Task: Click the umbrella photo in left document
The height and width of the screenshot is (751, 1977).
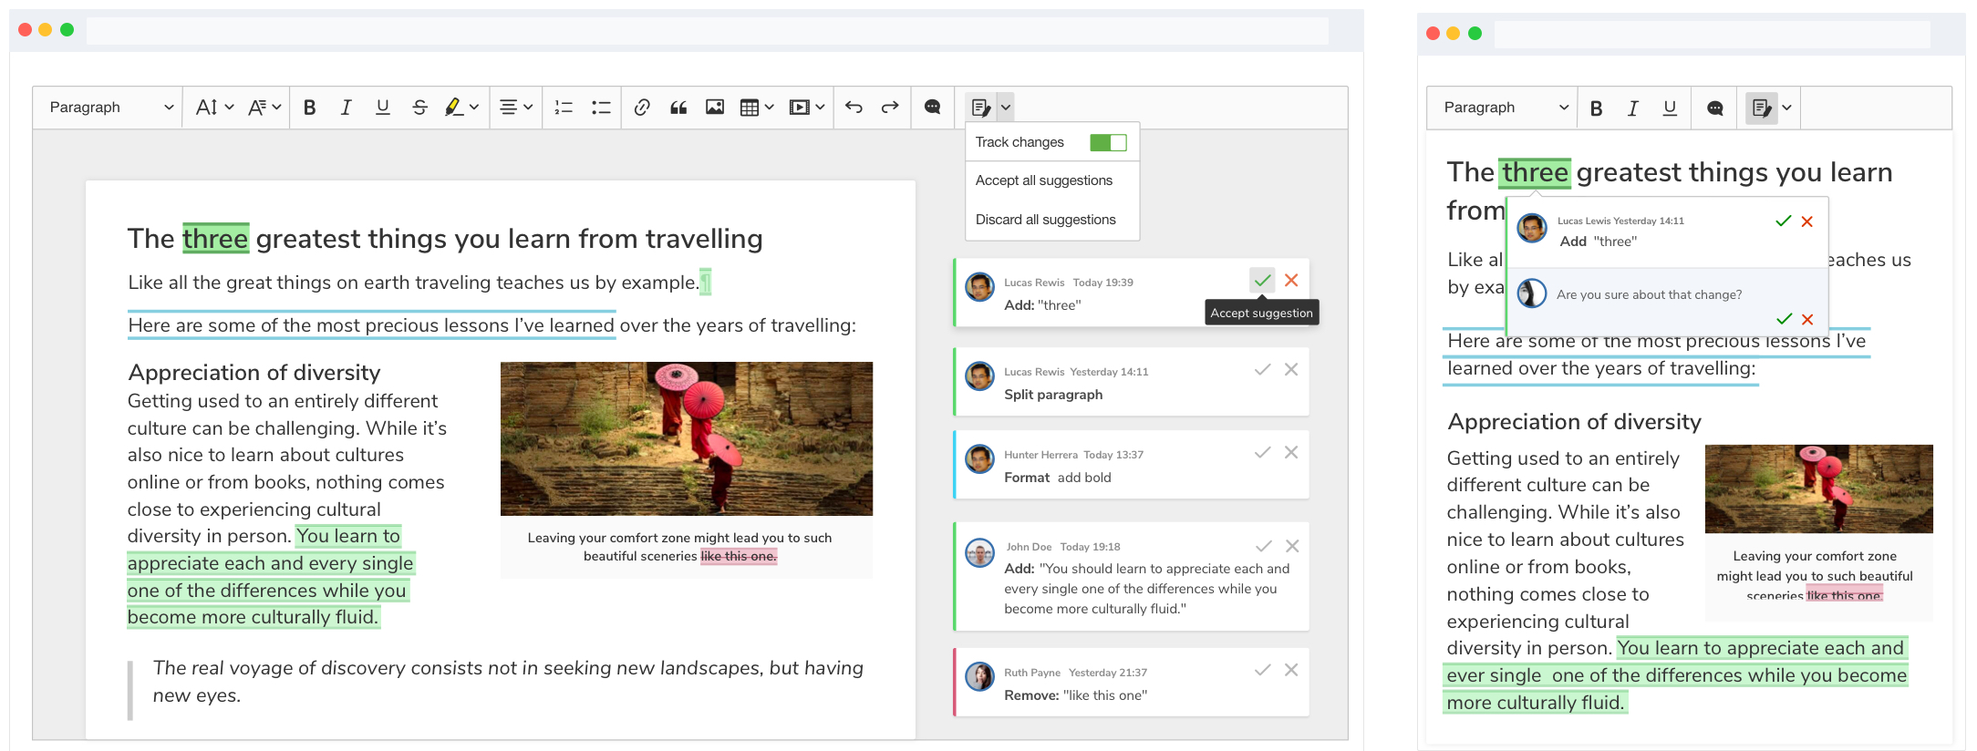Action: click(687, 438)
